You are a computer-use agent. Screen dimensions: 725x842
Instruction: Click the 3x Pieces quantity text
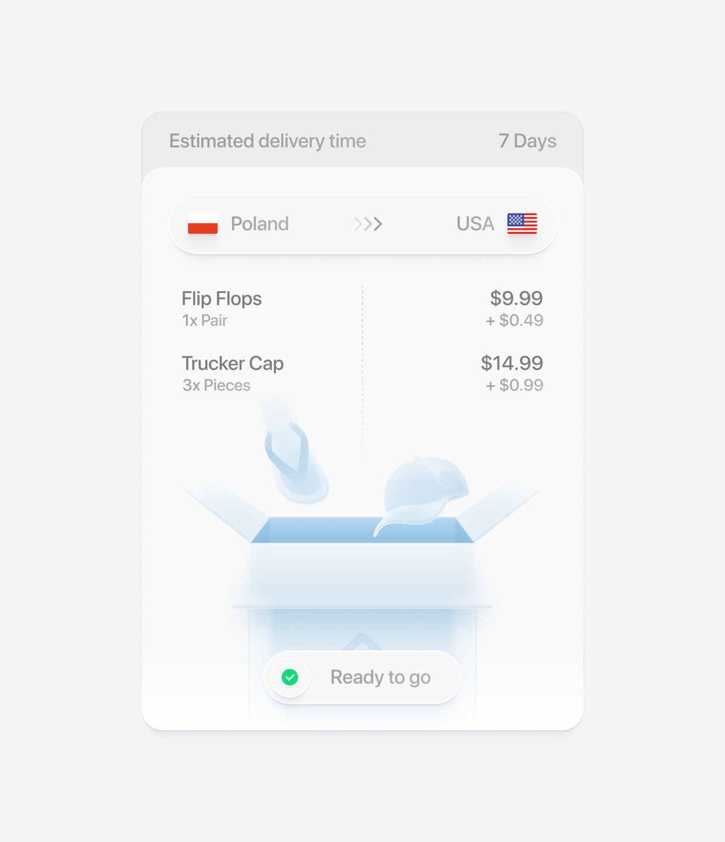click(216, 385)
